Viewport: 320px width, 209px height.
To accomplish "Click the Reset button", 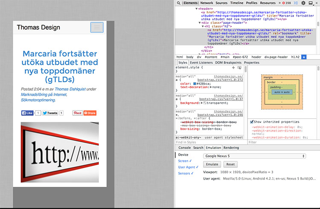I will point(230,164).
